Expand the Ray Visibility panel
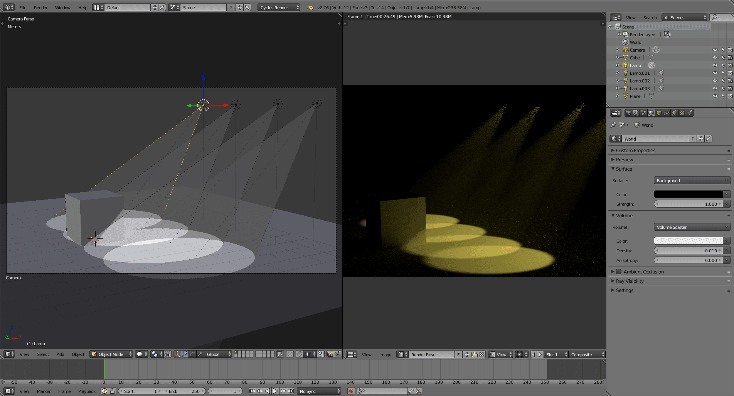The width and height of the screenshot is (734, 396). click(x=630, y=281)
